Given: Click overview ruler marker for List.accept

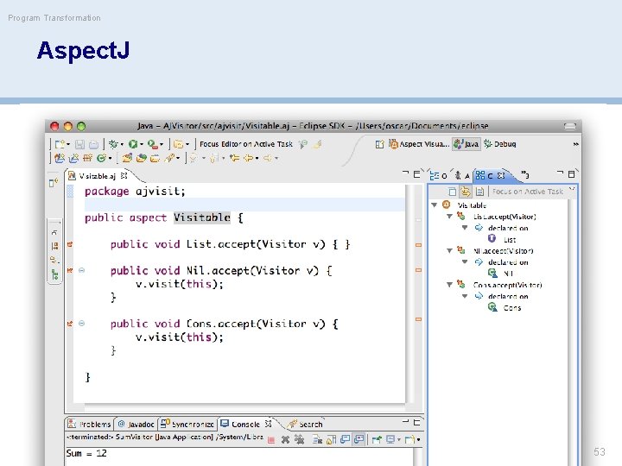Looking at the screenshot, I should pos(418,245).
